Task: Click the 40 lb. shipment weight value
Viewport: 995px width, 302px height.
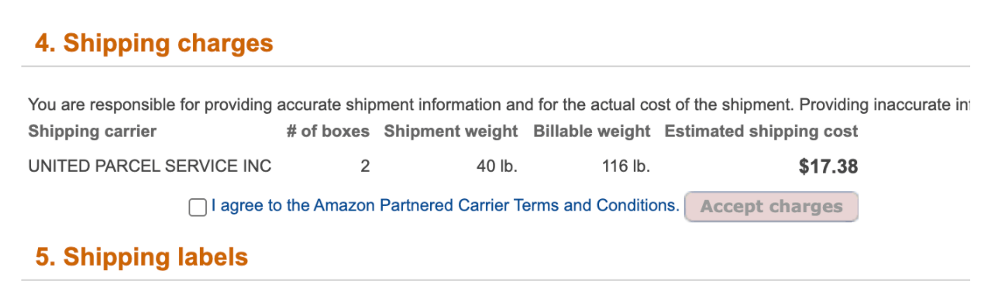Action: click(497, 166)
